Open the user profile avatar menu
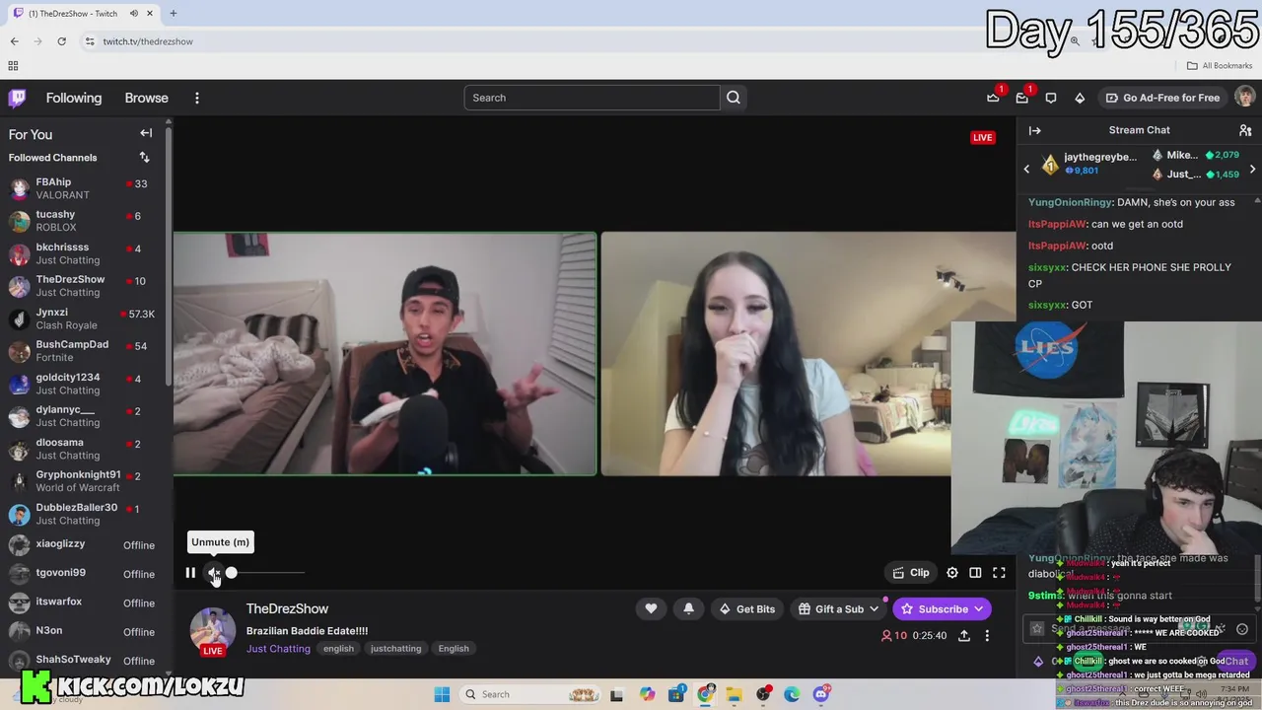The image size is (1262, 710). tap(1245, 97)
